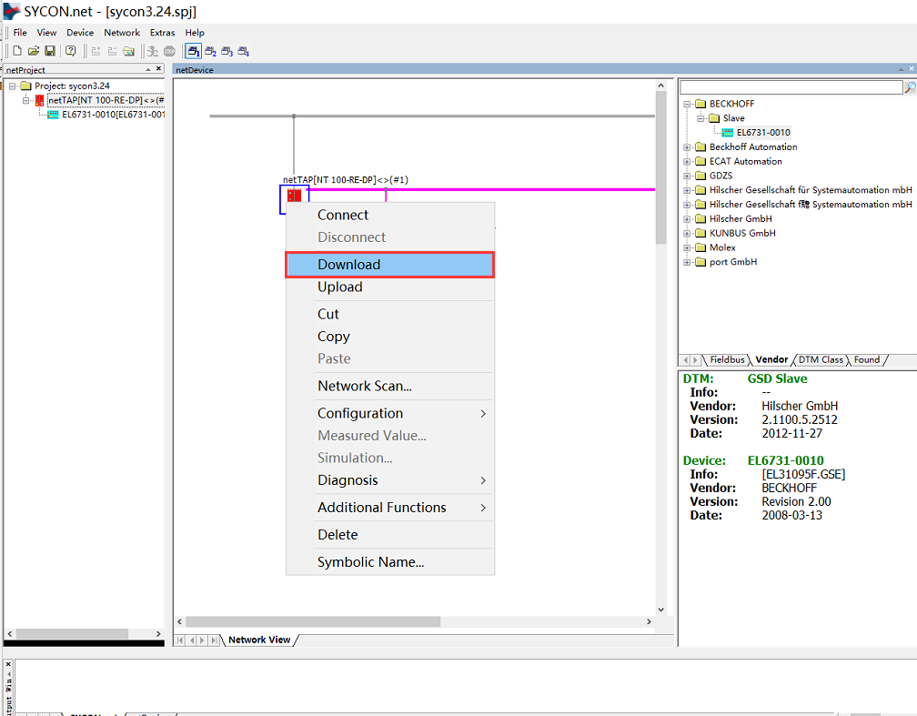This screenshot has height=716, width=917.
Task: Open the Extras menu in menu bar
Action: coord(162,33)
